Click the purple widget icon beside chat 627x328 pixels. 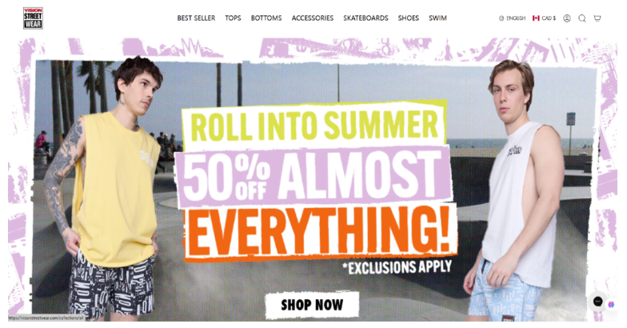(x=611, y=304)
